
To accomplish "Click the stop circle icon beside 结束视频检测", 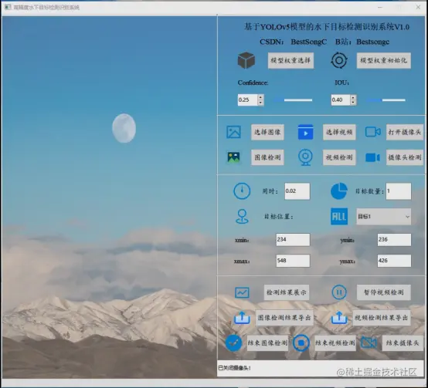I will pos(301,343).
